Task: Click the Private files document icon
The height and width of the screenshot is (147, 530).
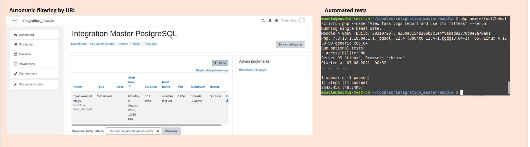Action: 16,64
